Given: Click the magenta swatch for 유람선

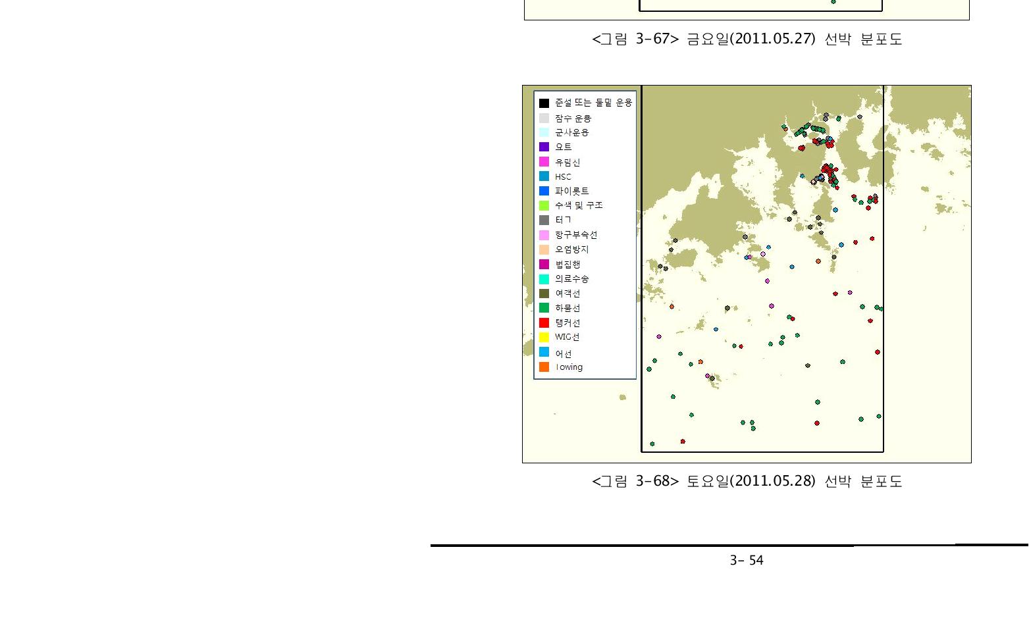Looking at the screenshot, I should (544, 162).
